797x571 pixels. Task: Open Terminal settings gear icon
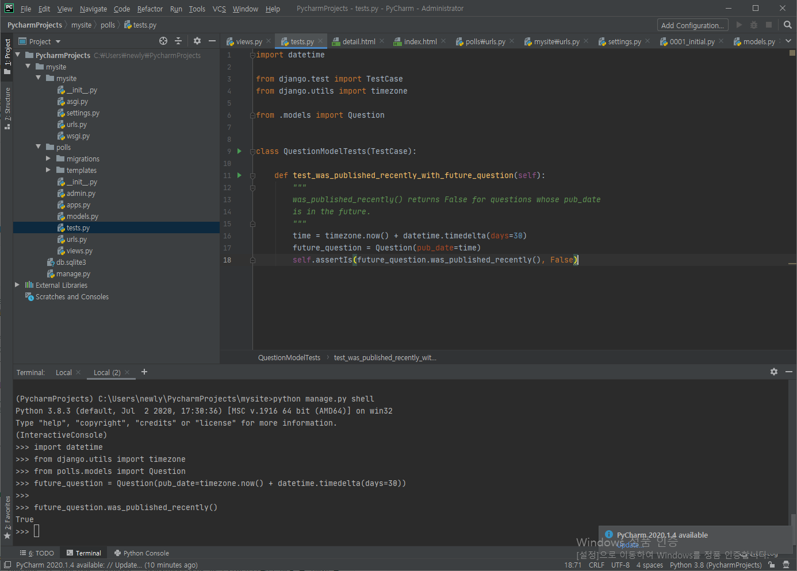(x=774, y=372)
